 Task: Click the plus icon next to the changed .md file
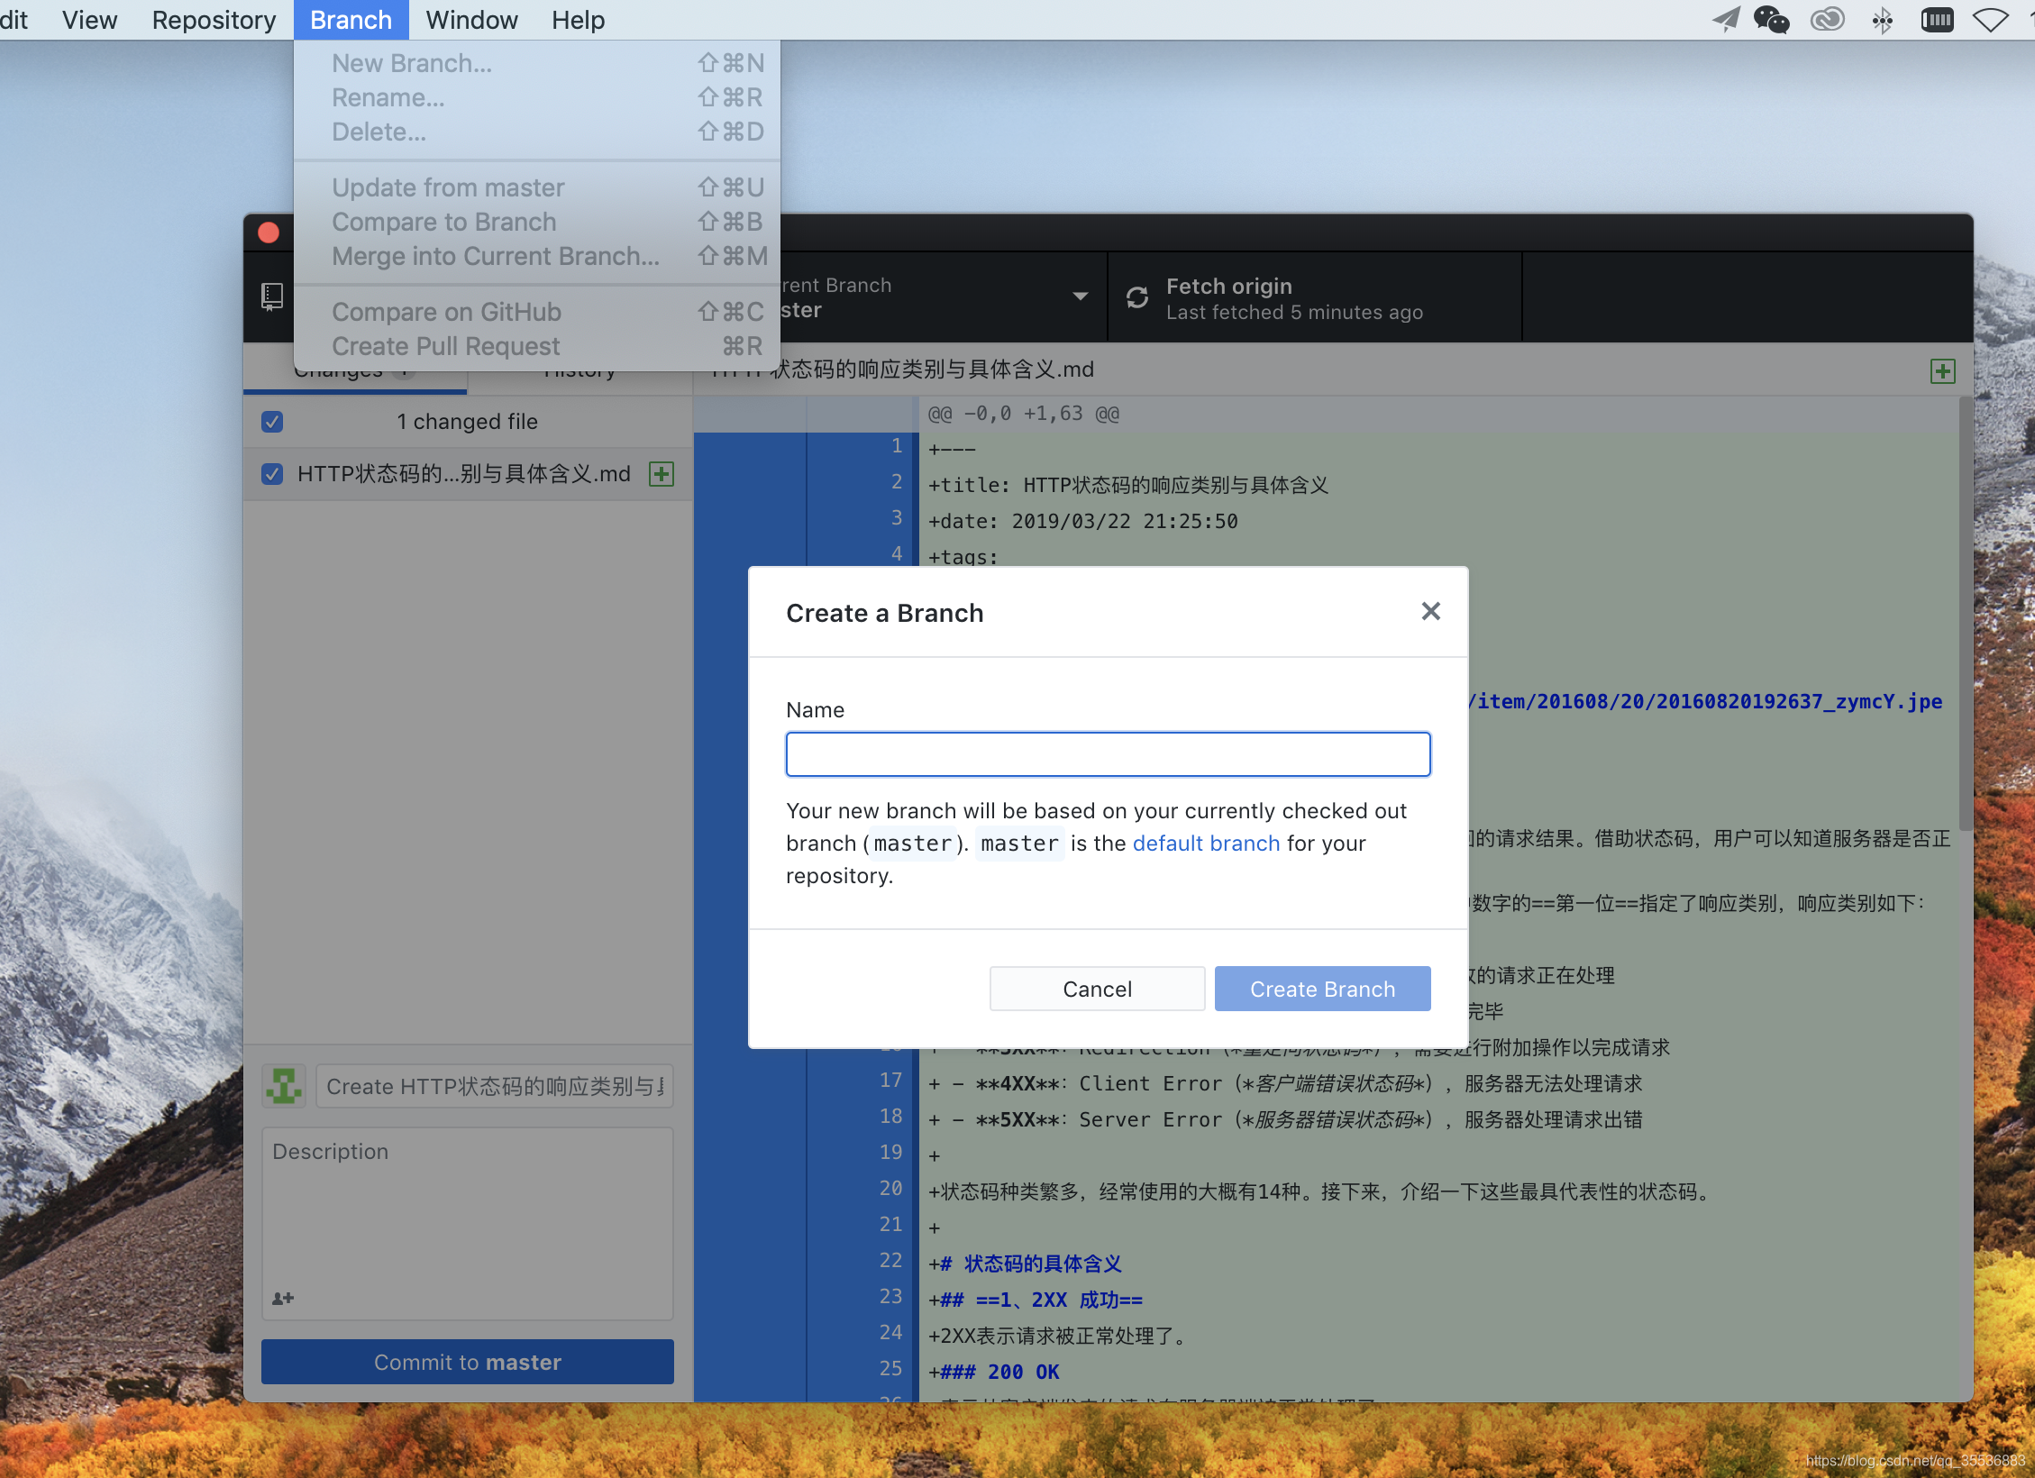pos(661,473)
